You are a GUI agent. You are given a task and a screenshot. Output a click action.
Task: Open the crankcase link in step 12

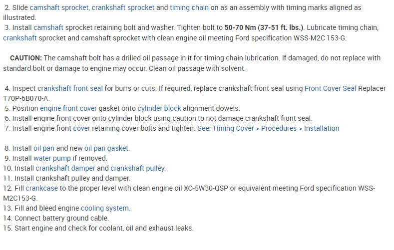42,188
